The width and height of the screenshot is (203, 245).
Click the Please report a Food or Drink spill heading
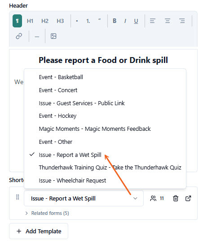point(103,60)
